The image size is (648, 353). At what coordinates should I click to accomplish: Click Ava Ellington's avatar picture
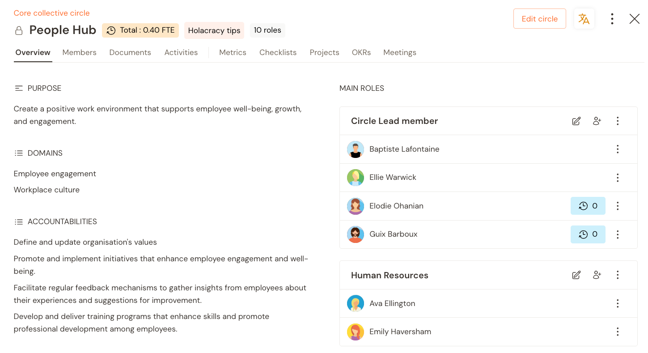coord(355,303)
